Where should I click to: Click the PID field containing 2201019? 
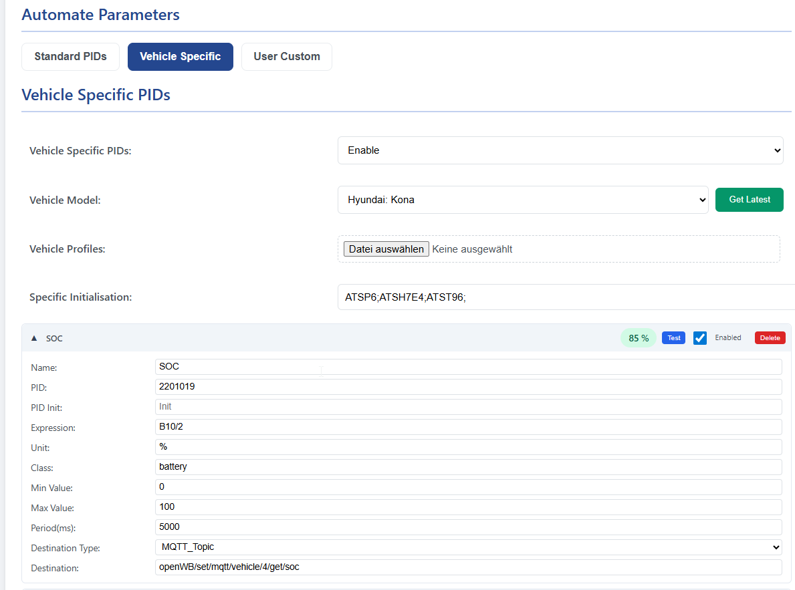(468, 386)
